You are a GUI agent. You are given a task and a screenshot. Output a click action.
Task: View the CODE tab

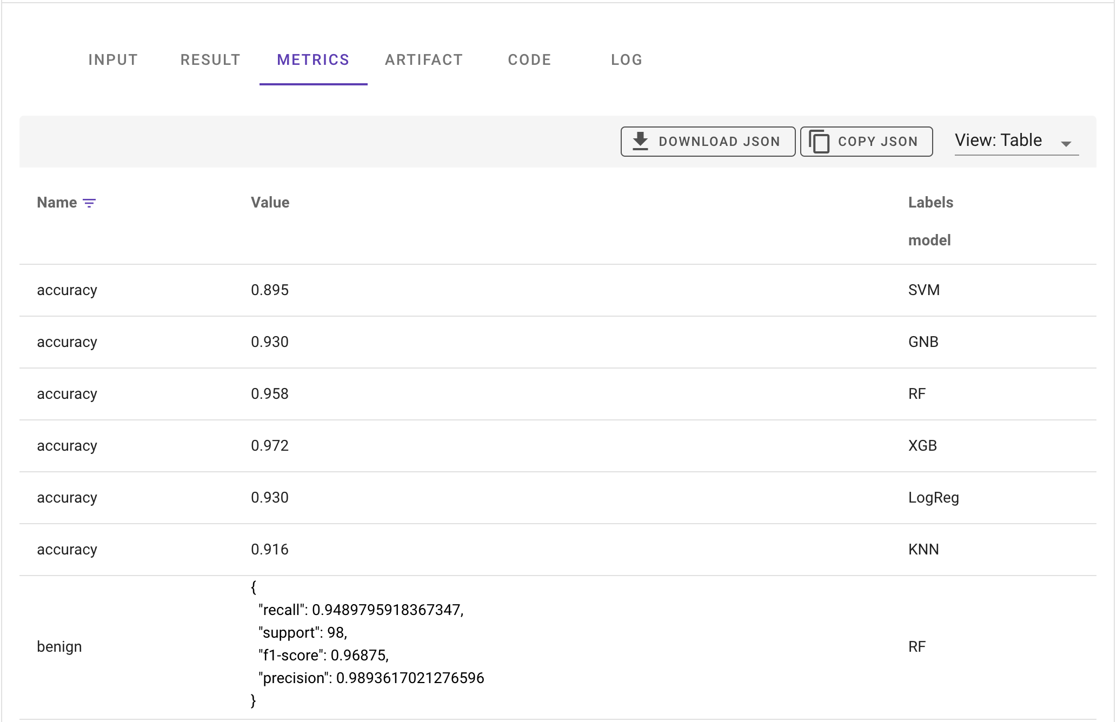pyautogui.click(x=529, y=59)
